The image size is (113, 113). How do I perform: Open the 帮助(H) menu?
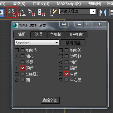(95, 4)
